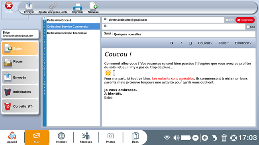Open Internet browser

pos(61,137)
